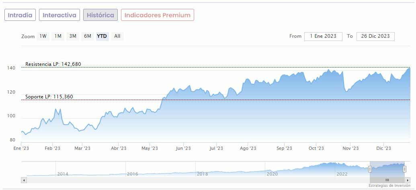
Task: Set zoom range to 1M
Action: [x=58, y=36]
